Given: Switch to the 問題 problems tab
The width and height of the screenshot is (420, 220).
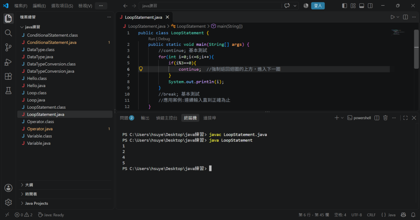Looking at the screenshot, I should pyautogui.click(x=127, y=118).
